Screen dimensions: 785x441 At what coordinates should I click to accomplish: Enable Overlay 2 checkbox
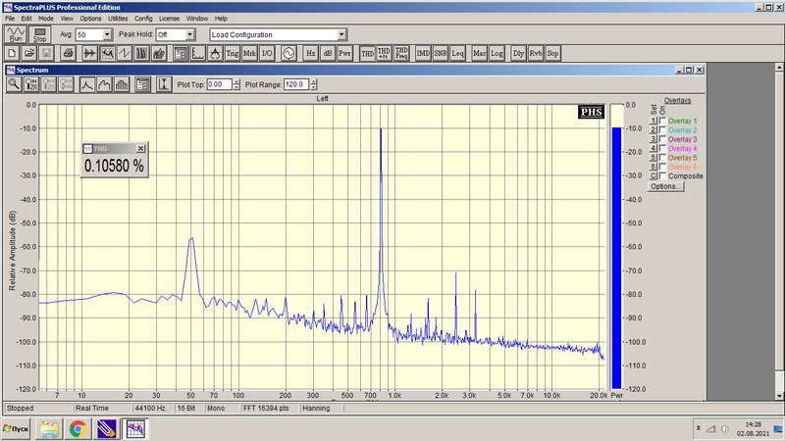pos(663,130)
